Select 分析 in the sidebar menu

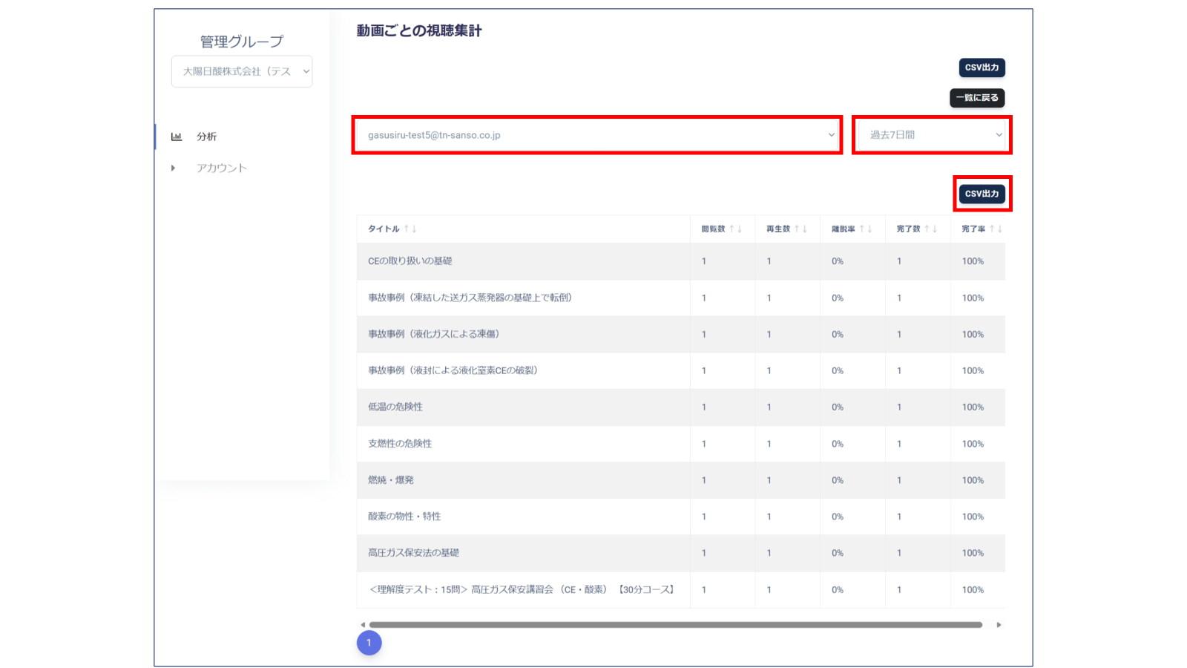click(x=205, y=137)
